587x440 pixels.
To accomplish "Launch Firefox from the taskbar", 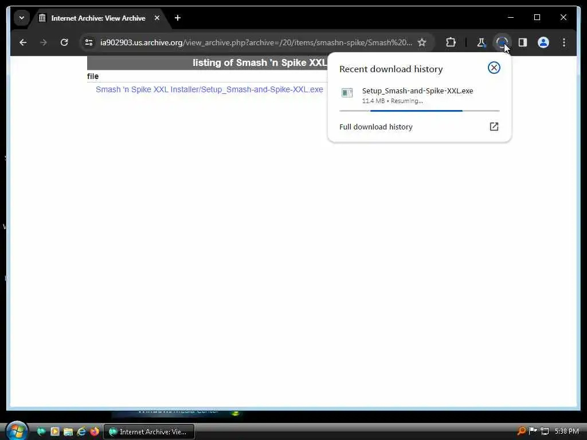I will (x=95, y=431).
